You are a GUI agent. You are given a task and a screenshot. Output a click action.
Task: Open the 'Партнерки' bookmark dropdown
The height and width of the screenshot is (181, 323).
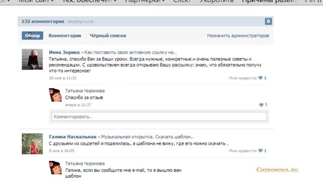coord(145,1)
